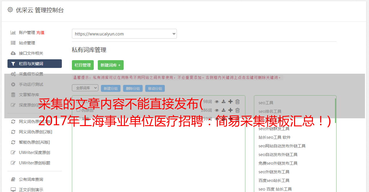Screen dimensions: 369x192
Task: Open 账户管理 in the sidebar
Action: tap(27, 33)
